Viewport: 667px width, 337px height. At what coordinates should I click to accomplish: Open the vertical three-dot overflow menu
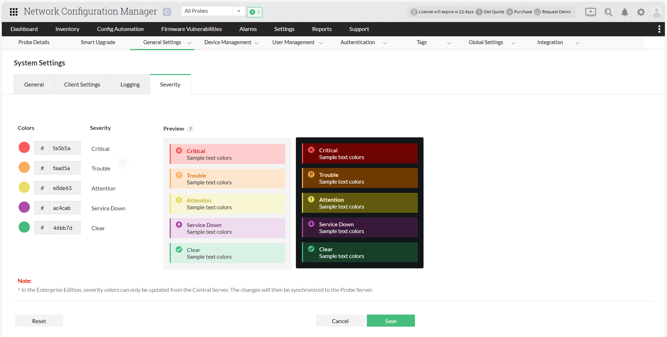[x=659, y=29]
